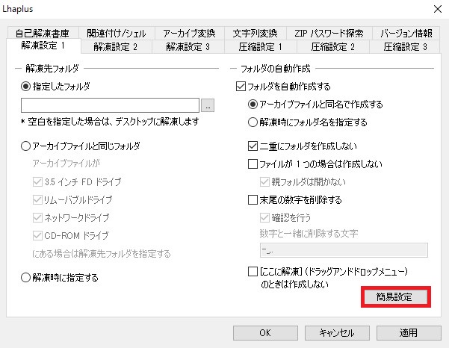
Task: Go to the 文字列変換 tab
Action: tap(256, 34)
